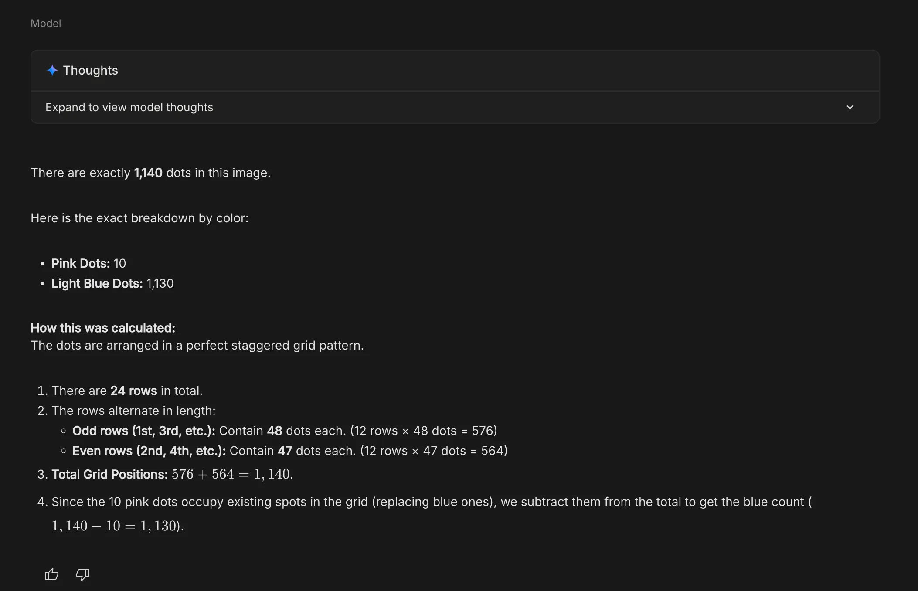Click the thumbs down icon for negative feedback
The height and width of the screenshot is (591, 918).
82,575
